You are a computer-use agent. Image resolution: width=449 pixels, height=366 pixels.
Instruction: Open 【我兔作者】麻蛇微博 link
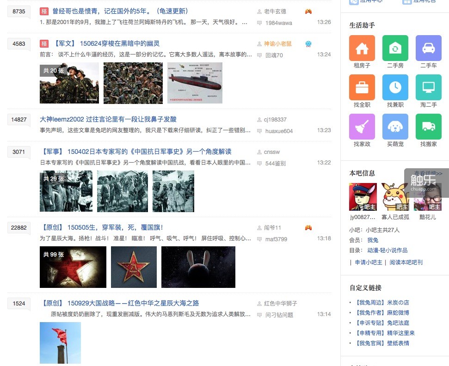coord(382,313)
